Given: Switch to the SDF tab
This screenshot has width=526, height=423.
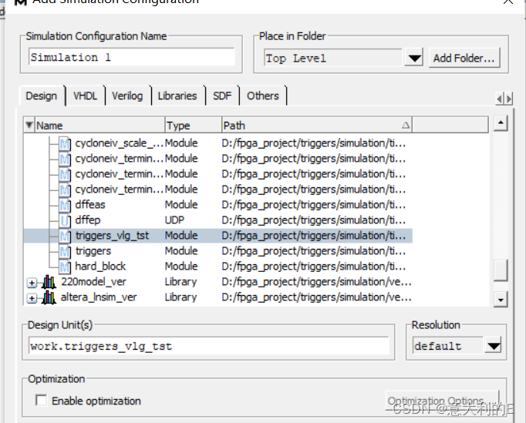Looking at the screenshot, I should [222, 96].
